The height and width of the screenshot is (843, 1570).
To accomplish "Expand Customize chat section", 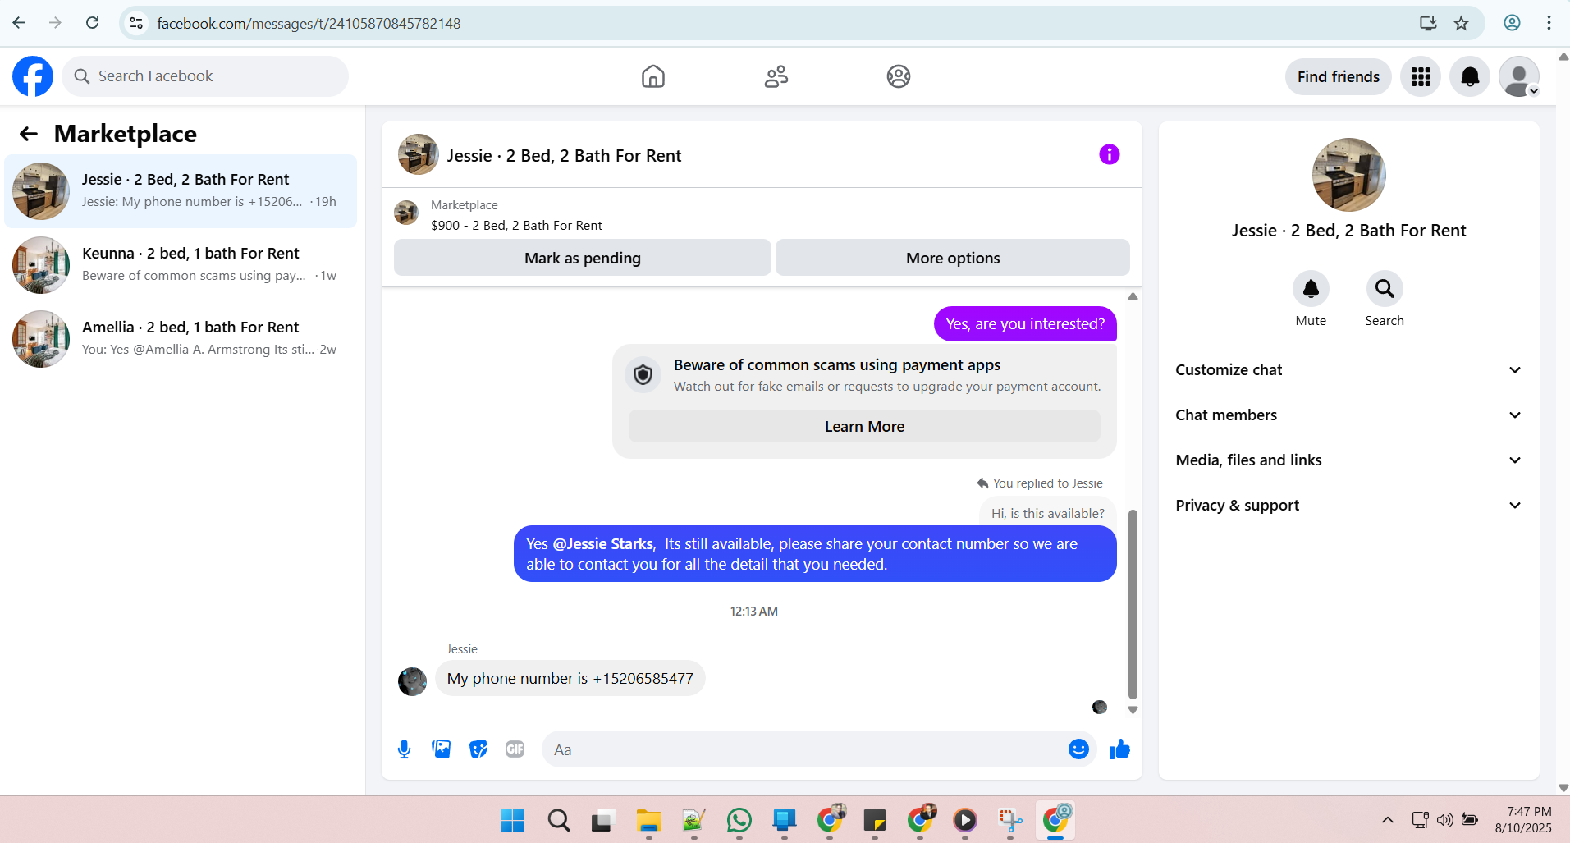I will [1348, 370].
